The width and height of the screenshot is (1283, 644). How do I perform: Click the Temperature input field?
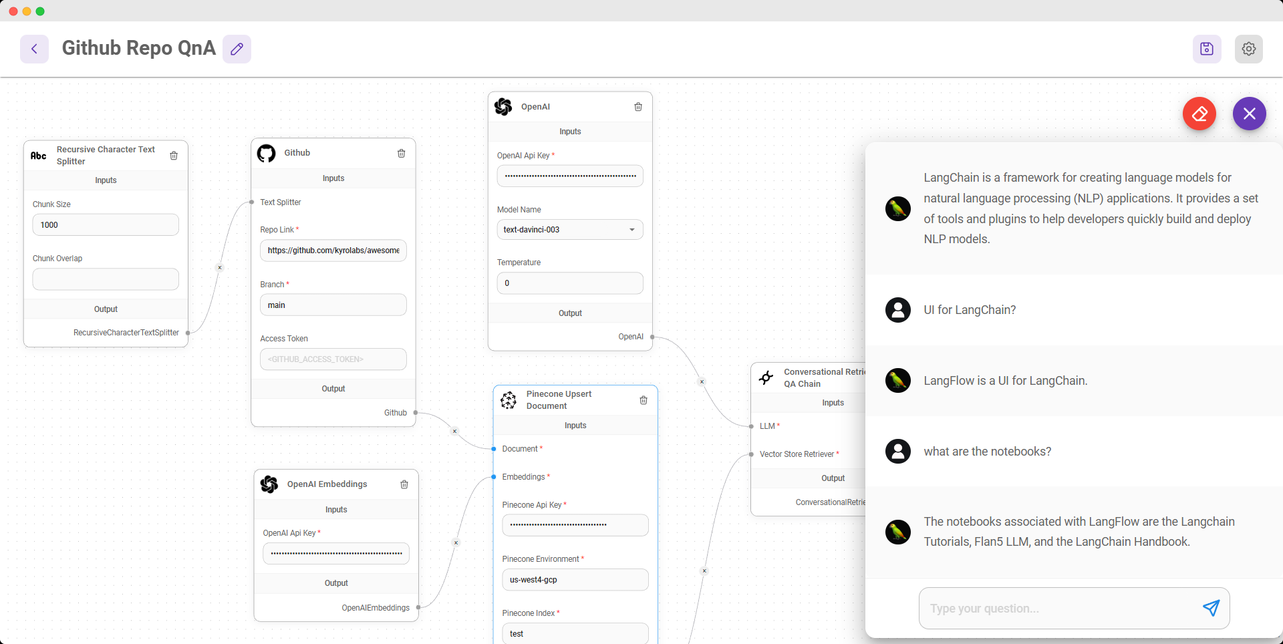tap(570, 283)
